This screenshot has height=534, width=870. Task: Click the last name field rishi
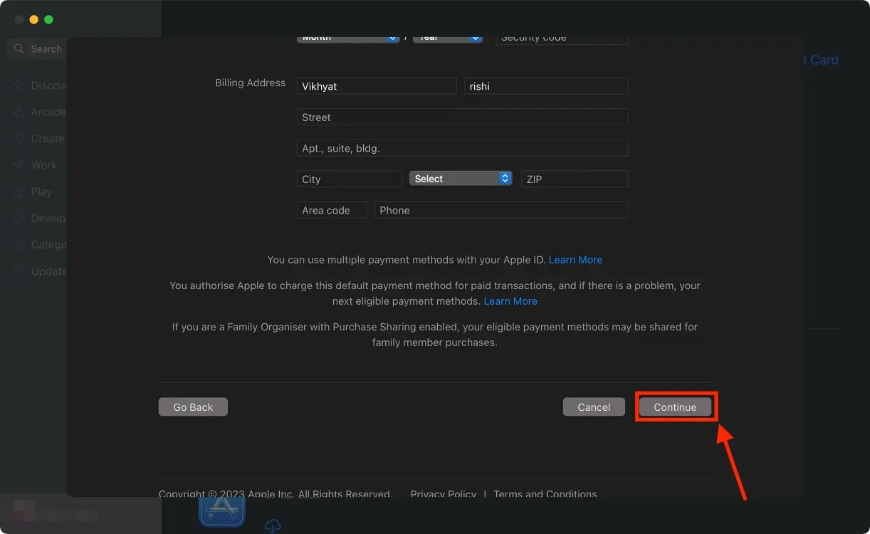click(x=546, y=86)
